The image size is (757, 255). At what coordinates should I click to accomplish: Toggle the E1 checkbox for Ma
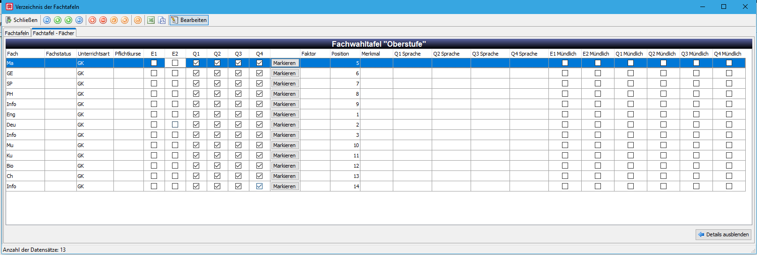pyautogui.click(x=154, y=63)
